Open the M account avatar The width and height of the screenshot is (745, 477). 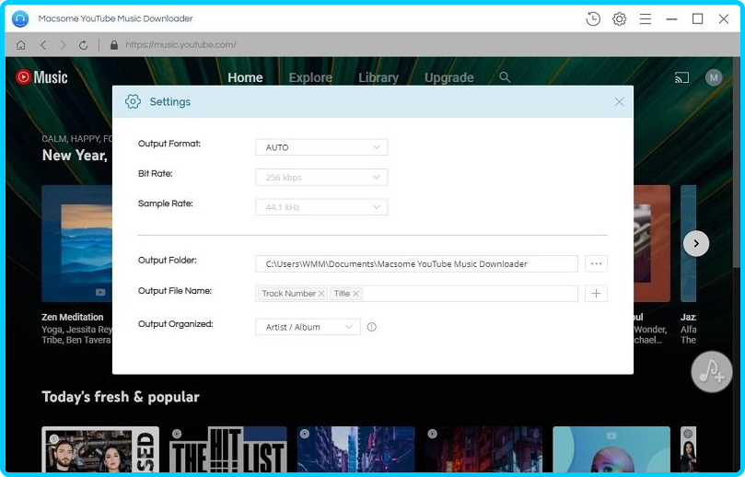[714, 77]
